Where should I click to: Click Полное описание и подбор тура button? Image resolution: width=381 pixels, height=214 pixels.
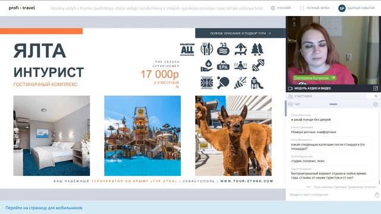point(241,33)
